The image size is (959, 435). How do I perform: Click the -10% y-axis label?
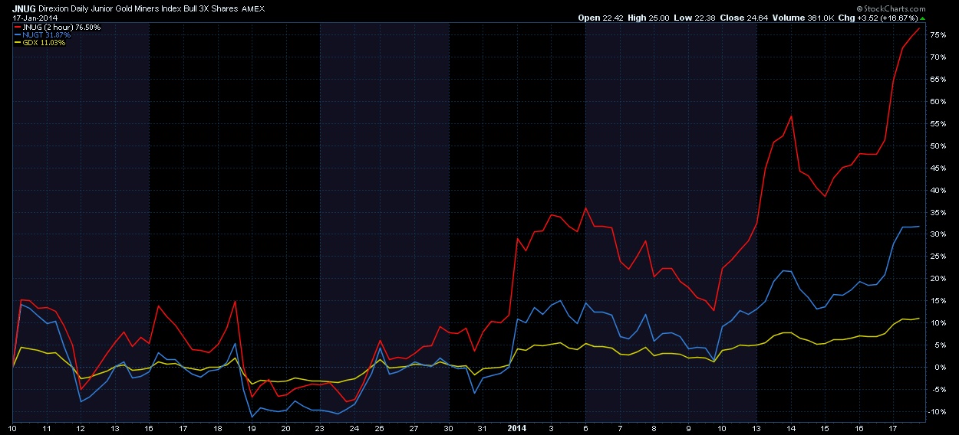pyautogui.click(x=938, y=412)
